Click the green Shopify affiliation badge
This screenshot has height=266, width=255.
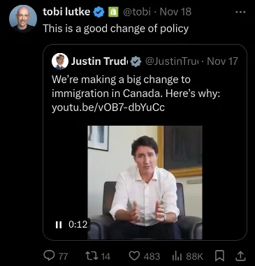[114, 12]
